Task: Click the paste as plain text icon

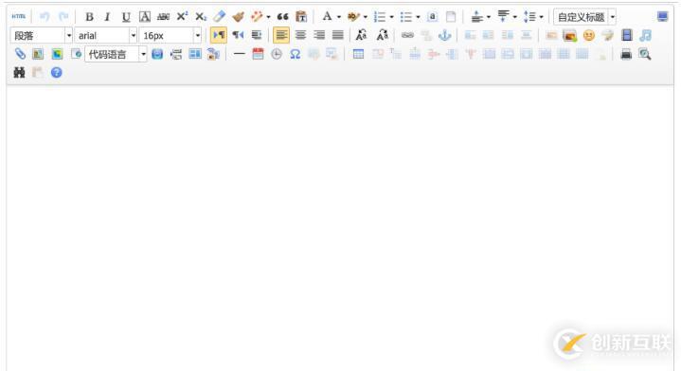Action: [301, 16]
